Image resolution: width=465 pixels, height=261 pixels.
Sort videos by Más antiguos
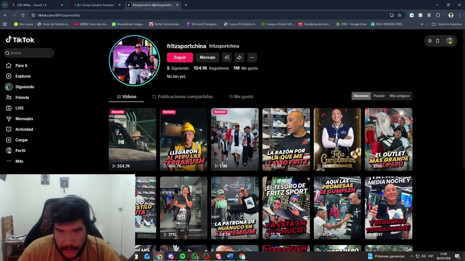(400, 96)
